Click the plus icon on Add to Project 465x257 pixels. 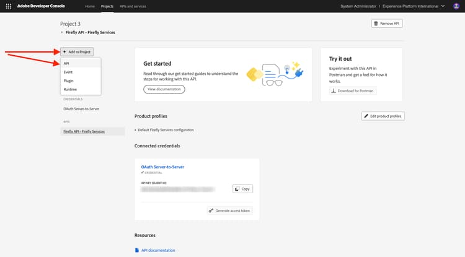[64, 51]
